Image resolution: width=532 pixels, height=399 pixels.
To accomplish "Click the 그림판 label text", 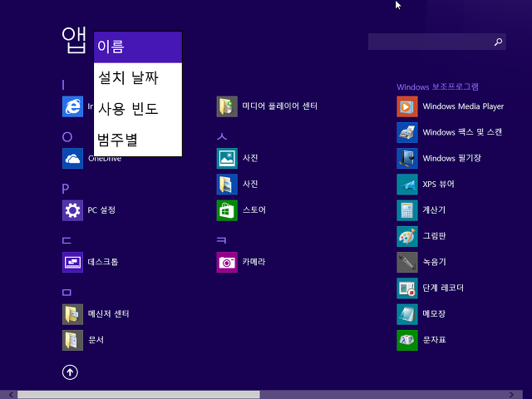I will click(434, 236).
